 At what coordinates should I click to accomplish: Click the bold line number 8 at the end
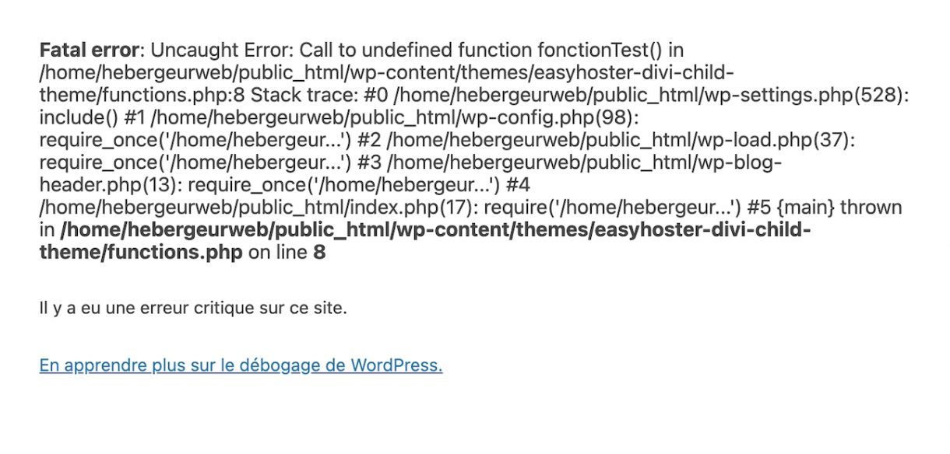[x=319, y=253]
